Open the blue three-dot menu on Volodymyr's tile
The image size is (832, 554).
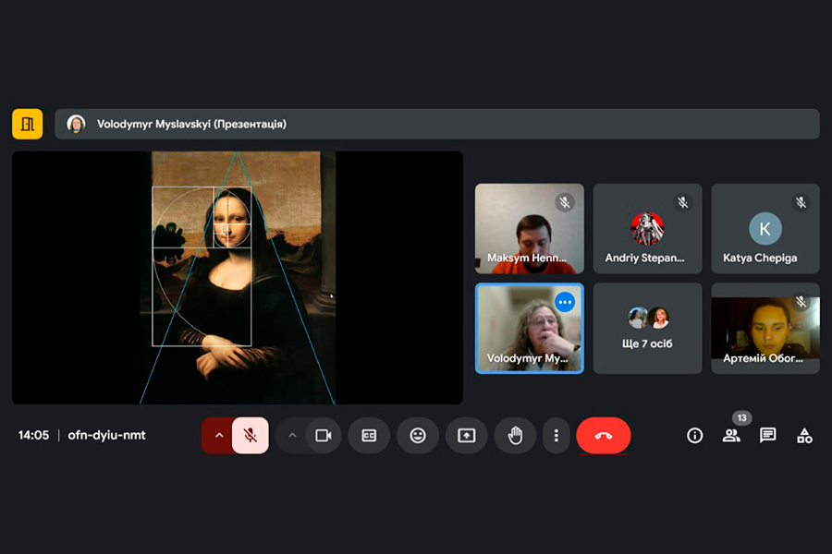coord(565,302)
